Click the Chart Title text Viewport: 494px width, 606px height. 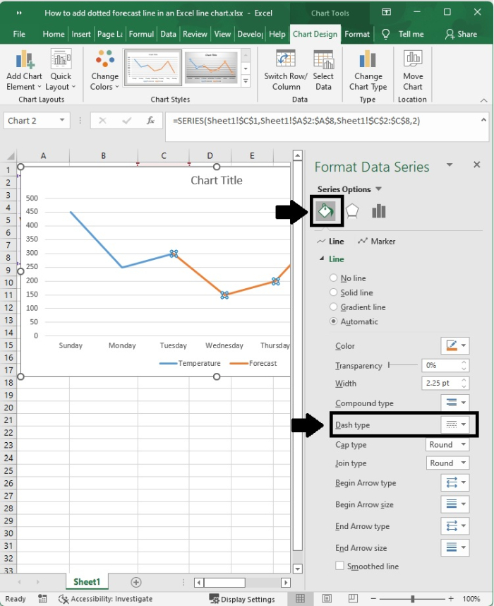point(216,181)
